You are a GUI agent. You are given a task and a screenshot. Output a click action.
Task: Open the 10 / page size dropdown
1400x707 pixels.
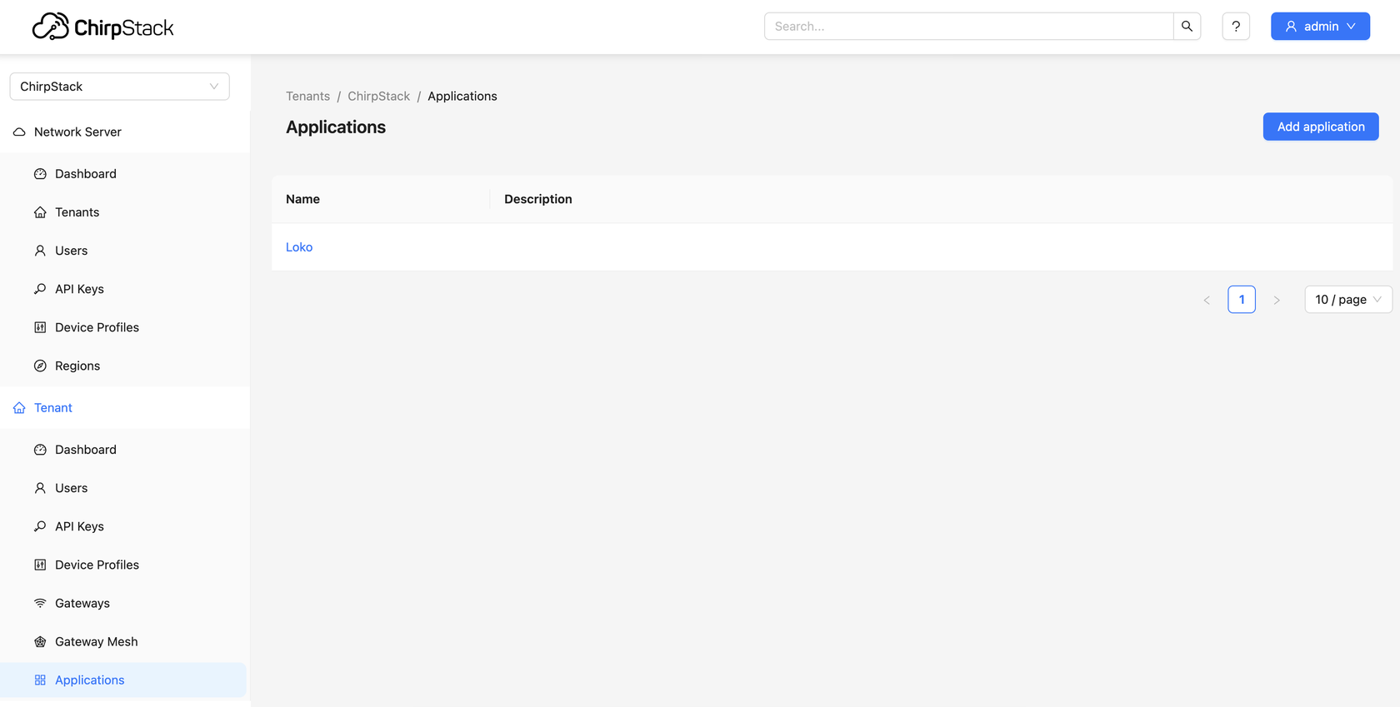click(x=1347, y=300)
